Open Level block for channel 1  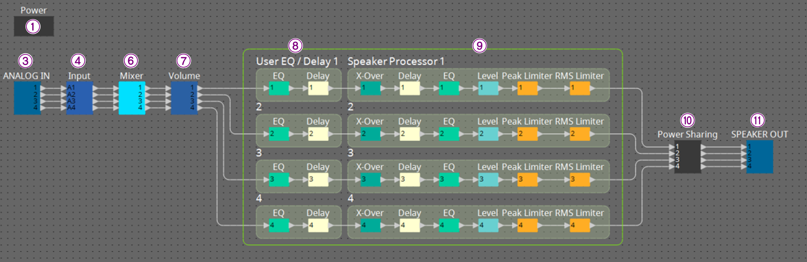coord(488,88)
